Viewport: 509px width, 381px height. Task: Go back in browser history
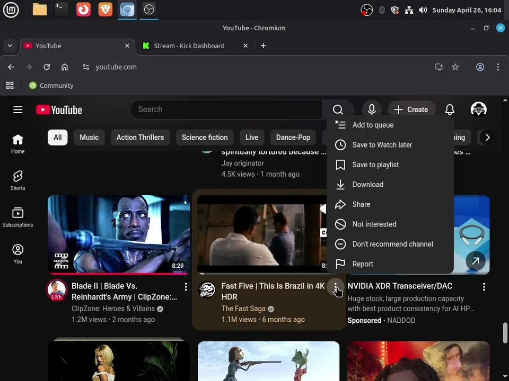pos(11,67)
